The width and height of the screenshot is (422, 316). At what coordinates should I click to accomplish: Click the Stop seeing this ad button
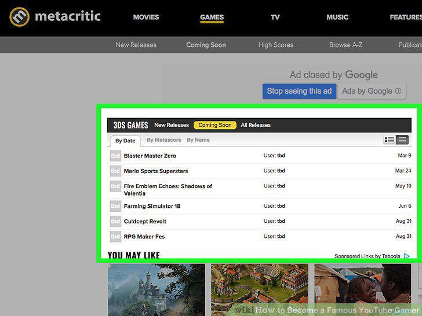(x=299, y=91)
